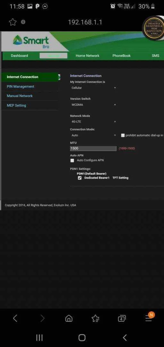Open the bookmarks list icon

point(95,318)
